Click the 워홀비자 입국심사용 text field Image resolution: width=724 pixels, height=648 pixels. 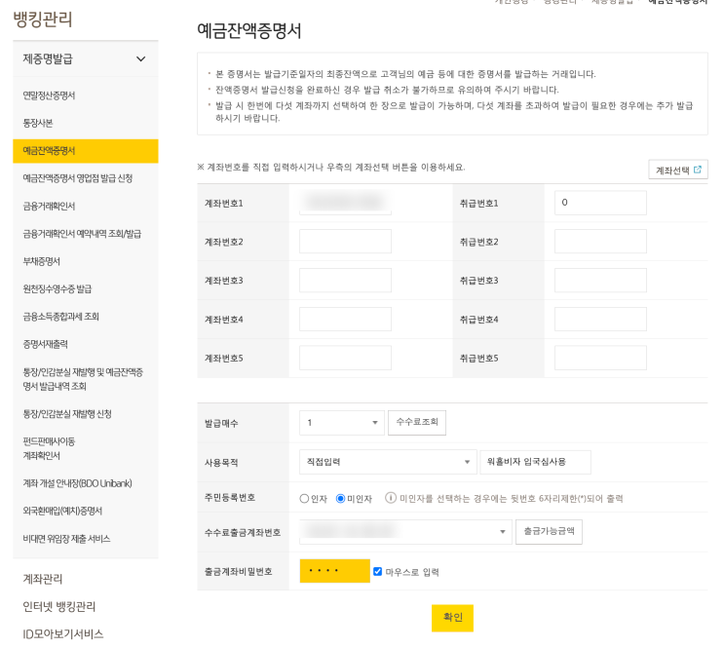pyautogui.click(x=535, y=462)
